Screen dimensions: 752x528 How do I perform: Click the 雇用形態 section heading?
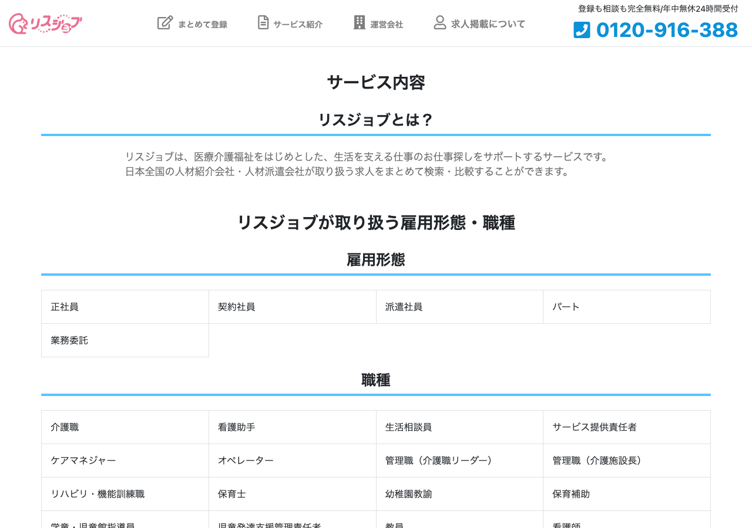pos(376,260)
